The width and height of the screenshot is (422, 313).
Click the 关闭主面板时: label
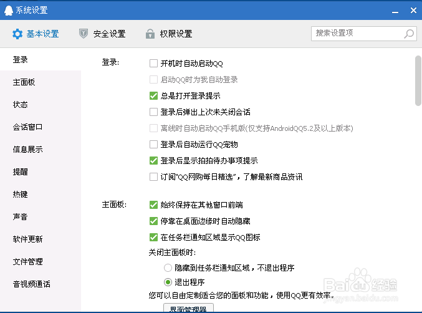pyautogui.click(x=172, y=253)
